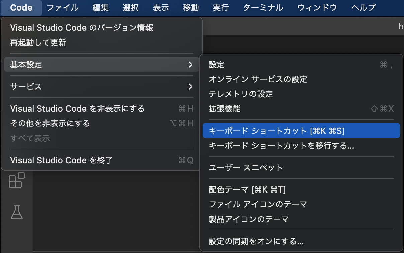Click the ヘルプ menu bar item
404x253 pixels.
coord(363,8)
